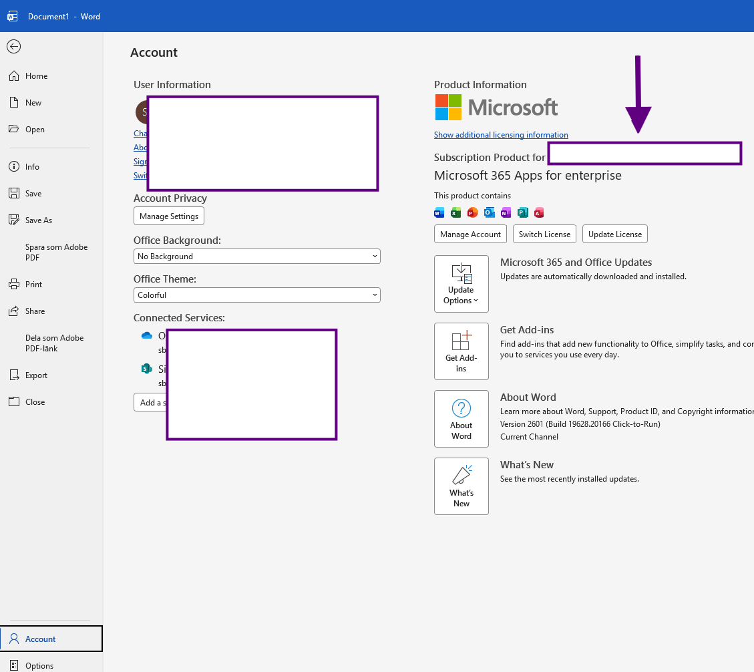The image size is (754, 672).
Task: Click Show additional licensing information link
Action: coord(501,135)
